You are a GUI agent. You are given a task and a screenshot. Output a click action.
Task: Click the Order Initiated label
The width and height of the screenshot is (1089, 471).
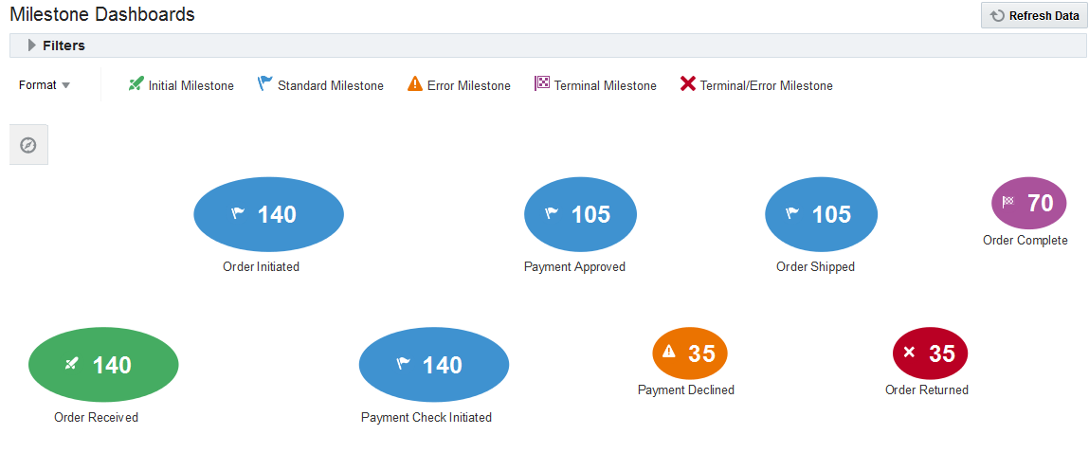[x=262, y=266]
